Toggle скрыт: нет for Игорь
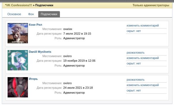 point(134,91)
